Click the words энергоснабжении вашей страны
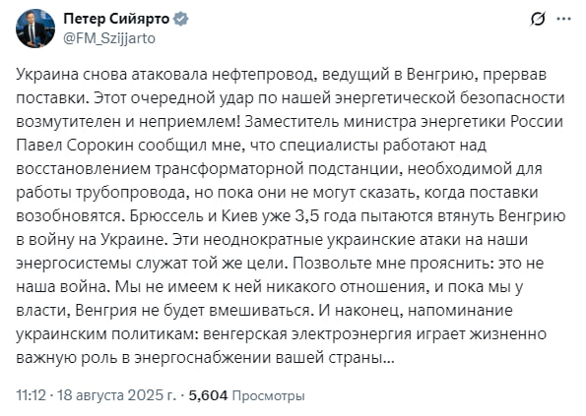The height and width of the screenshot is (416, 586). coord(258,358)
